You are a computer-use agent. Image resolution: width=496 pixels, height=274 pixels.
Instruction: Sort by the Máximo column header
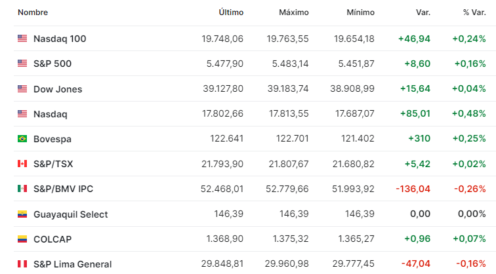click(294, 12)
